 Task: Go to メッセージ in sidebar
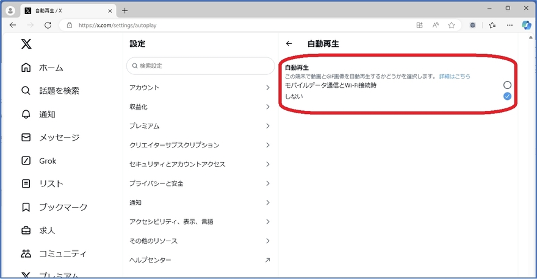click(x=59, y=138)
